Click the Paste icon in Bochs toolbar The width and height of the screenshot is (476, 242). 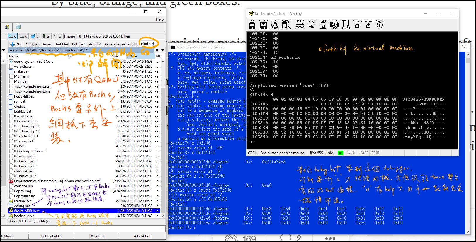pos(323,24)
